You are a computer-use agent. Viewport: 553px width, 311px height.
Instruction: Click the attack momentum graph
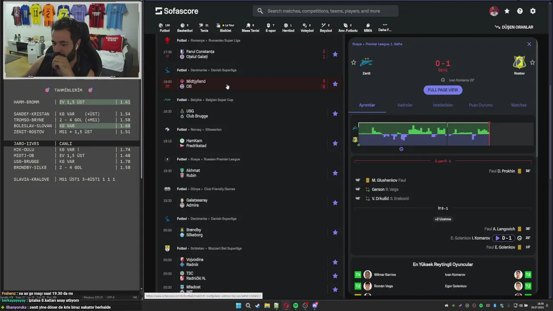click(x=446, y=134)
